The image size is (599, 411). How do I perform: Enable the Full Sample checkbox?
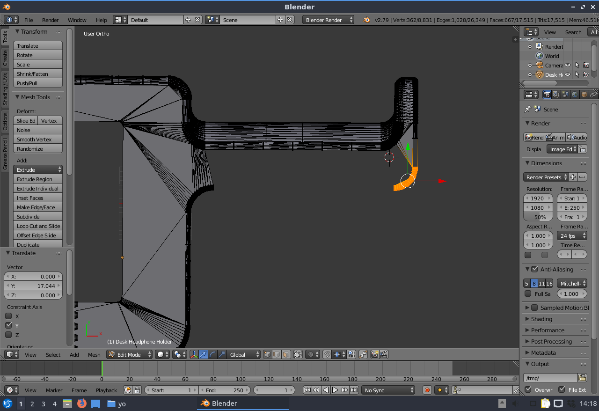[x=528, y=294]
